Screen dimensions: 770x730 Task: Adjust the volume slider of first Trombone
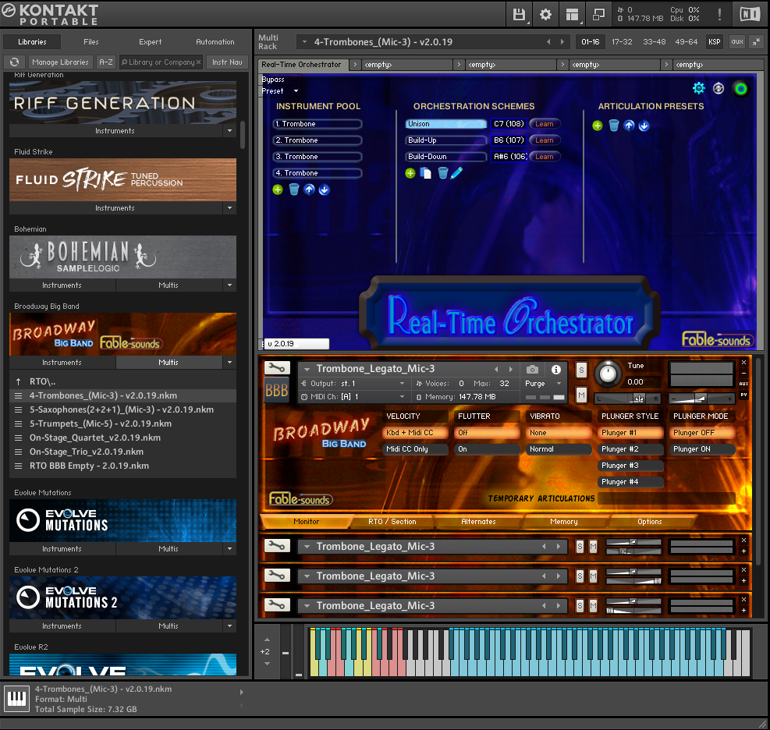point(702,399)
